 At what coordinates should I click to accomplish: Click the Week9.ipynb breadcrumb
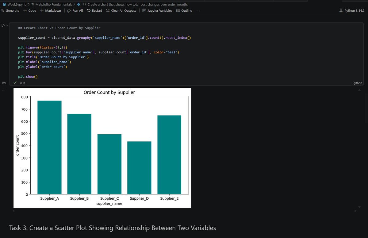(x=15, y=4)
